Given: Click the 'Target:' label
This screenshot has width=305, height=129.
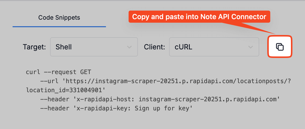Looking at the screenshot, I should [34, 47].
